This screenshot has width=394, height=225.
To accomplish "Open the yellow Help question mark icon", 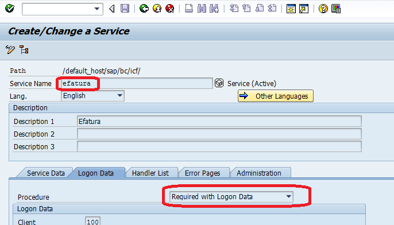I will click(323, 9).
